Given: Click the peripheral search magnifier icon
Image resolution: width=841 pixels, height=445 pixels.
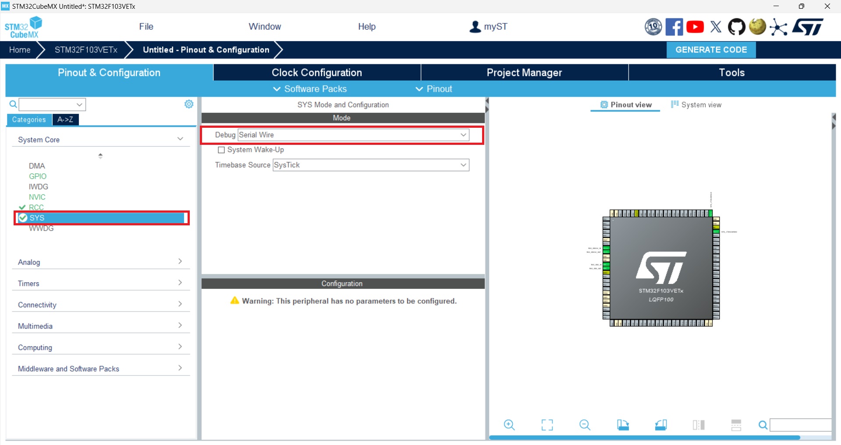Looking at the screenshot, I should pyautogui.click(x=13, y=104).
